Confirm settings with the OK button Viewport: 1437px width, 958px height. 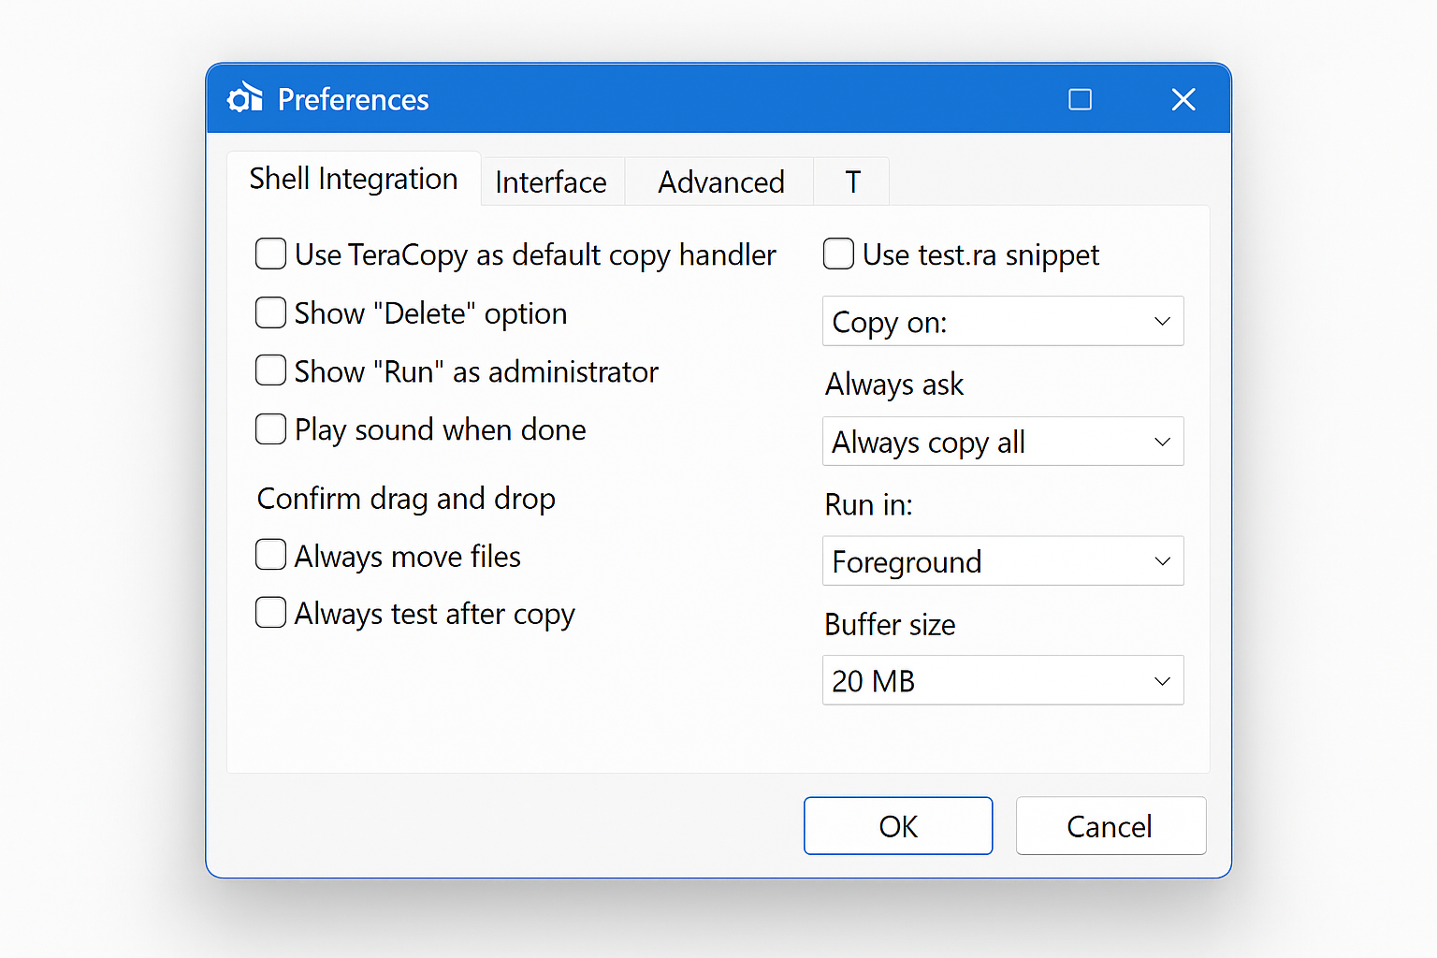point(897,826)
